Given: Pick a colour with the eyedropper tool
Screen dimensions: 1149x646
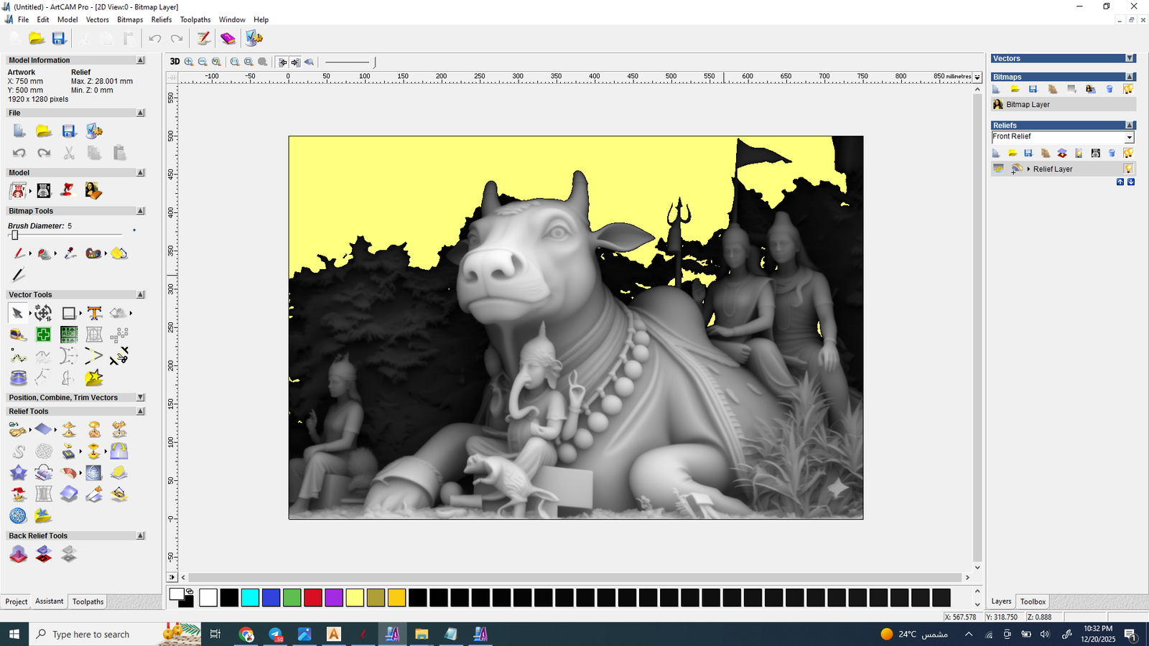Looking at the screenshot, I should pos(70,253).
